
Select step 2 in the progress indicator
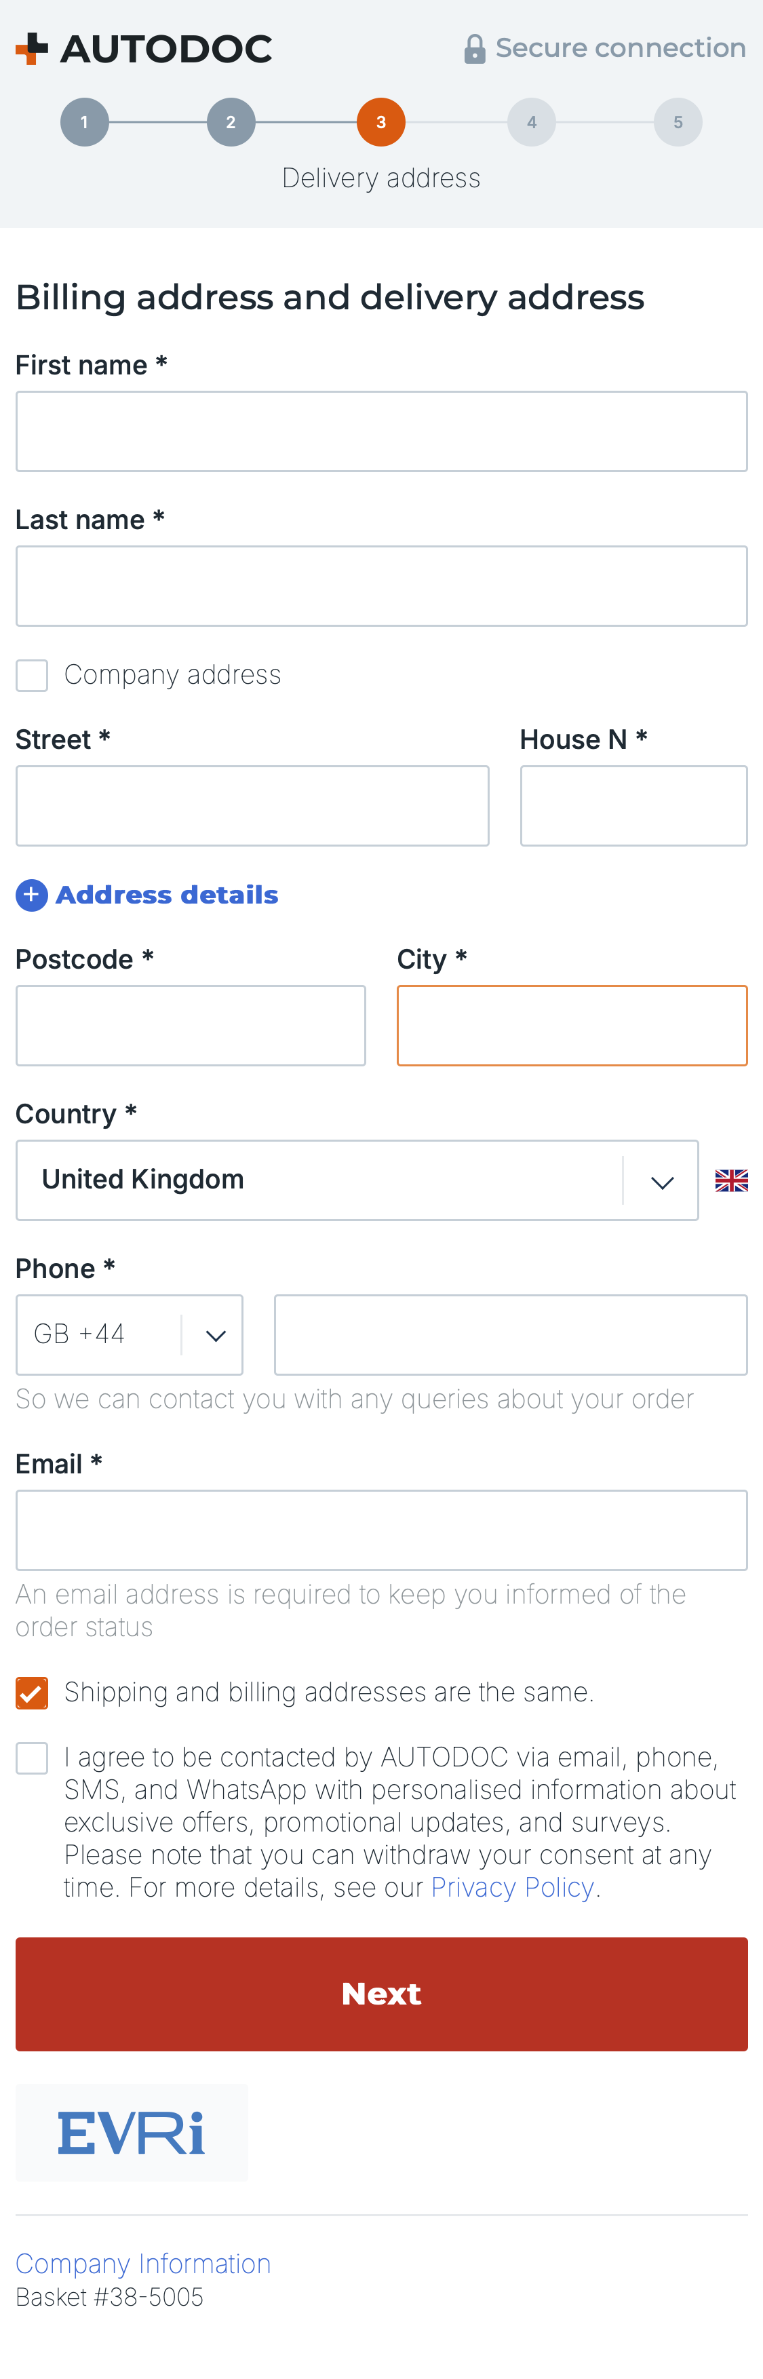[231, 121]
